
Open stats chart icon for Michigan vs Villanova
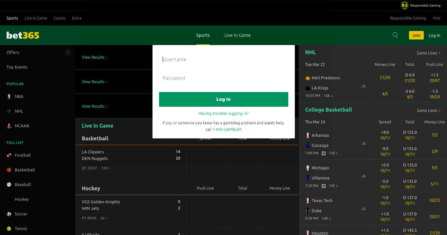[364, 176]
